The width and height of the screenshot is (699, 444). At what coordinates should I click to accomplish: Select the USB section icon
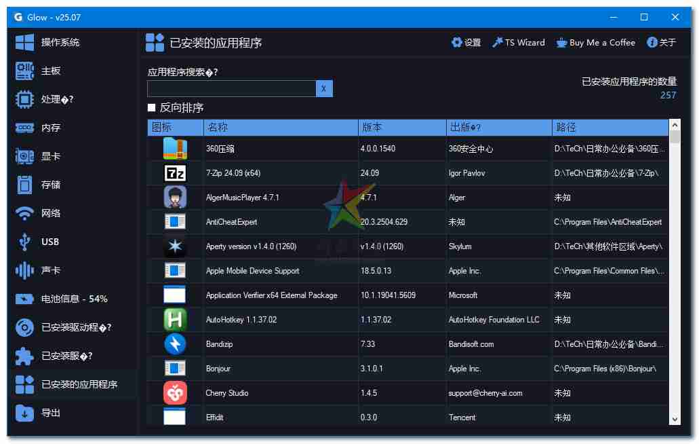click(x=24, y=241)
